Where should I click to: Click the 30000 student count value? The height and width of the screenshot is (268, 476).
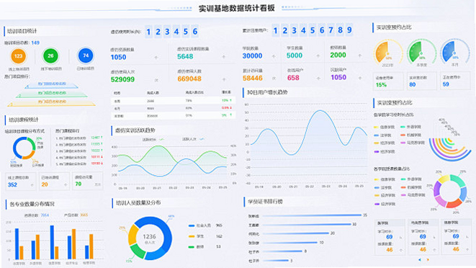click(x=252, y=56)
